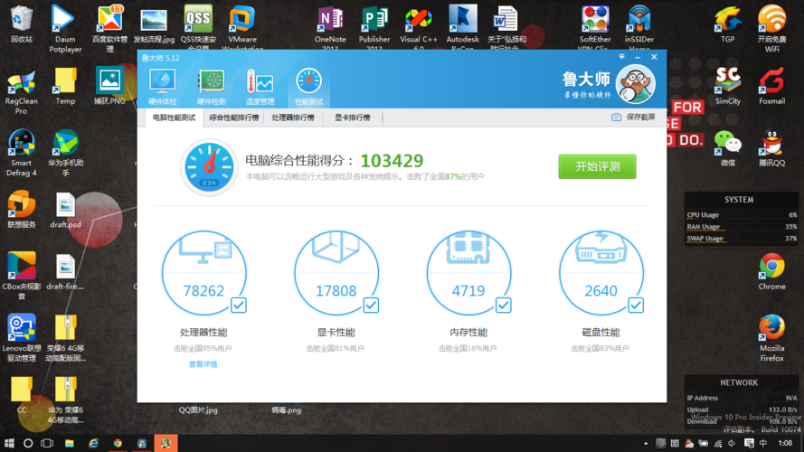
Task: Uncheck the 显卡性能 graphics test checkbox
Action: coord(371,306)
